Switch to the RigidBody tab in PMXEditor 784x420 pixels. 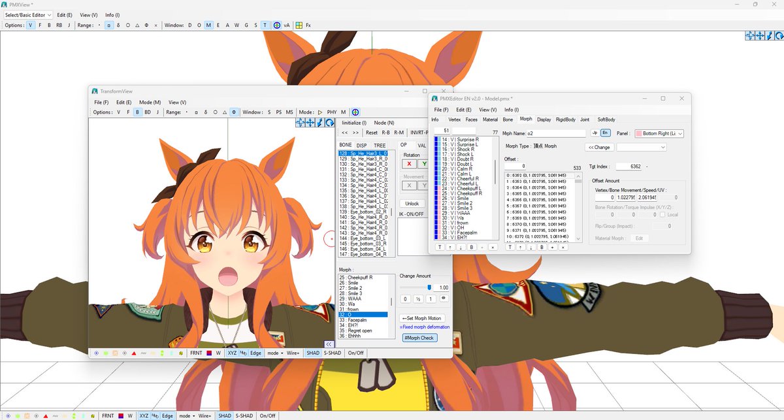(x=566, y=120)
